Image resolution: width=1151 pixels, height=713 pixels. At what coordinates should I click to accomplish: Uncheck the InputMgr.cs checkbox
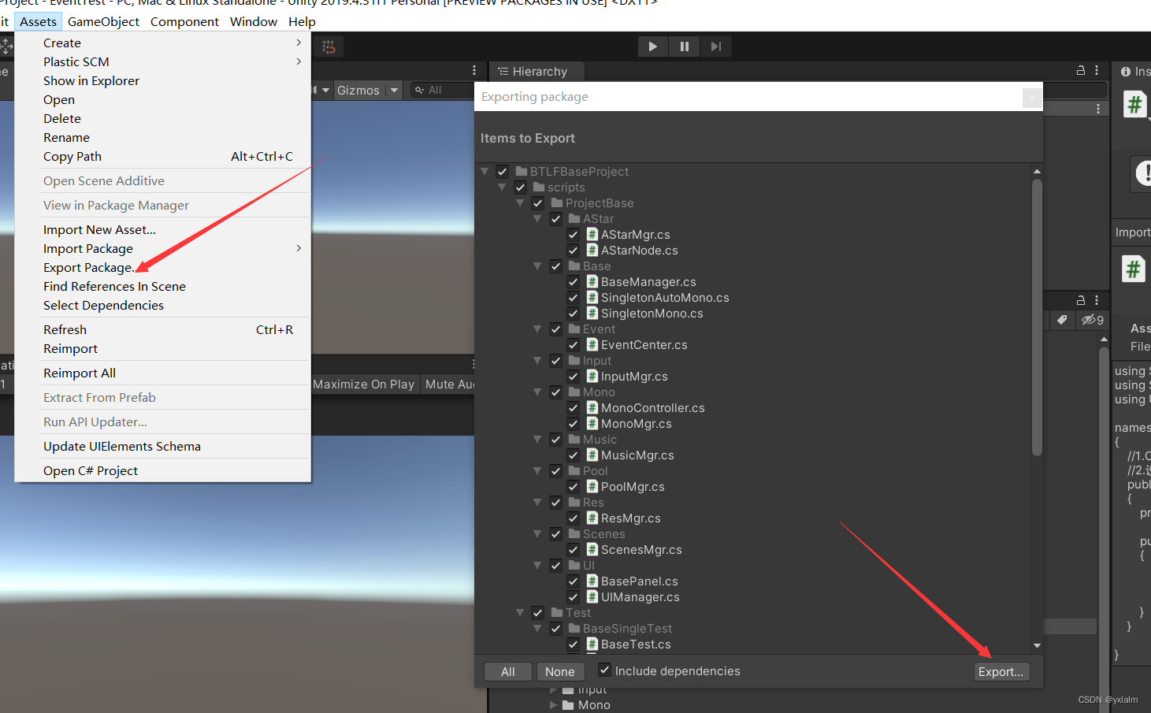click(x=573, y=376)
